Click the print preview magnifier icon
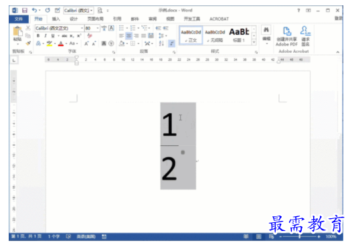The width and height of the screenshot is (350, 245). tap(100, 10)
